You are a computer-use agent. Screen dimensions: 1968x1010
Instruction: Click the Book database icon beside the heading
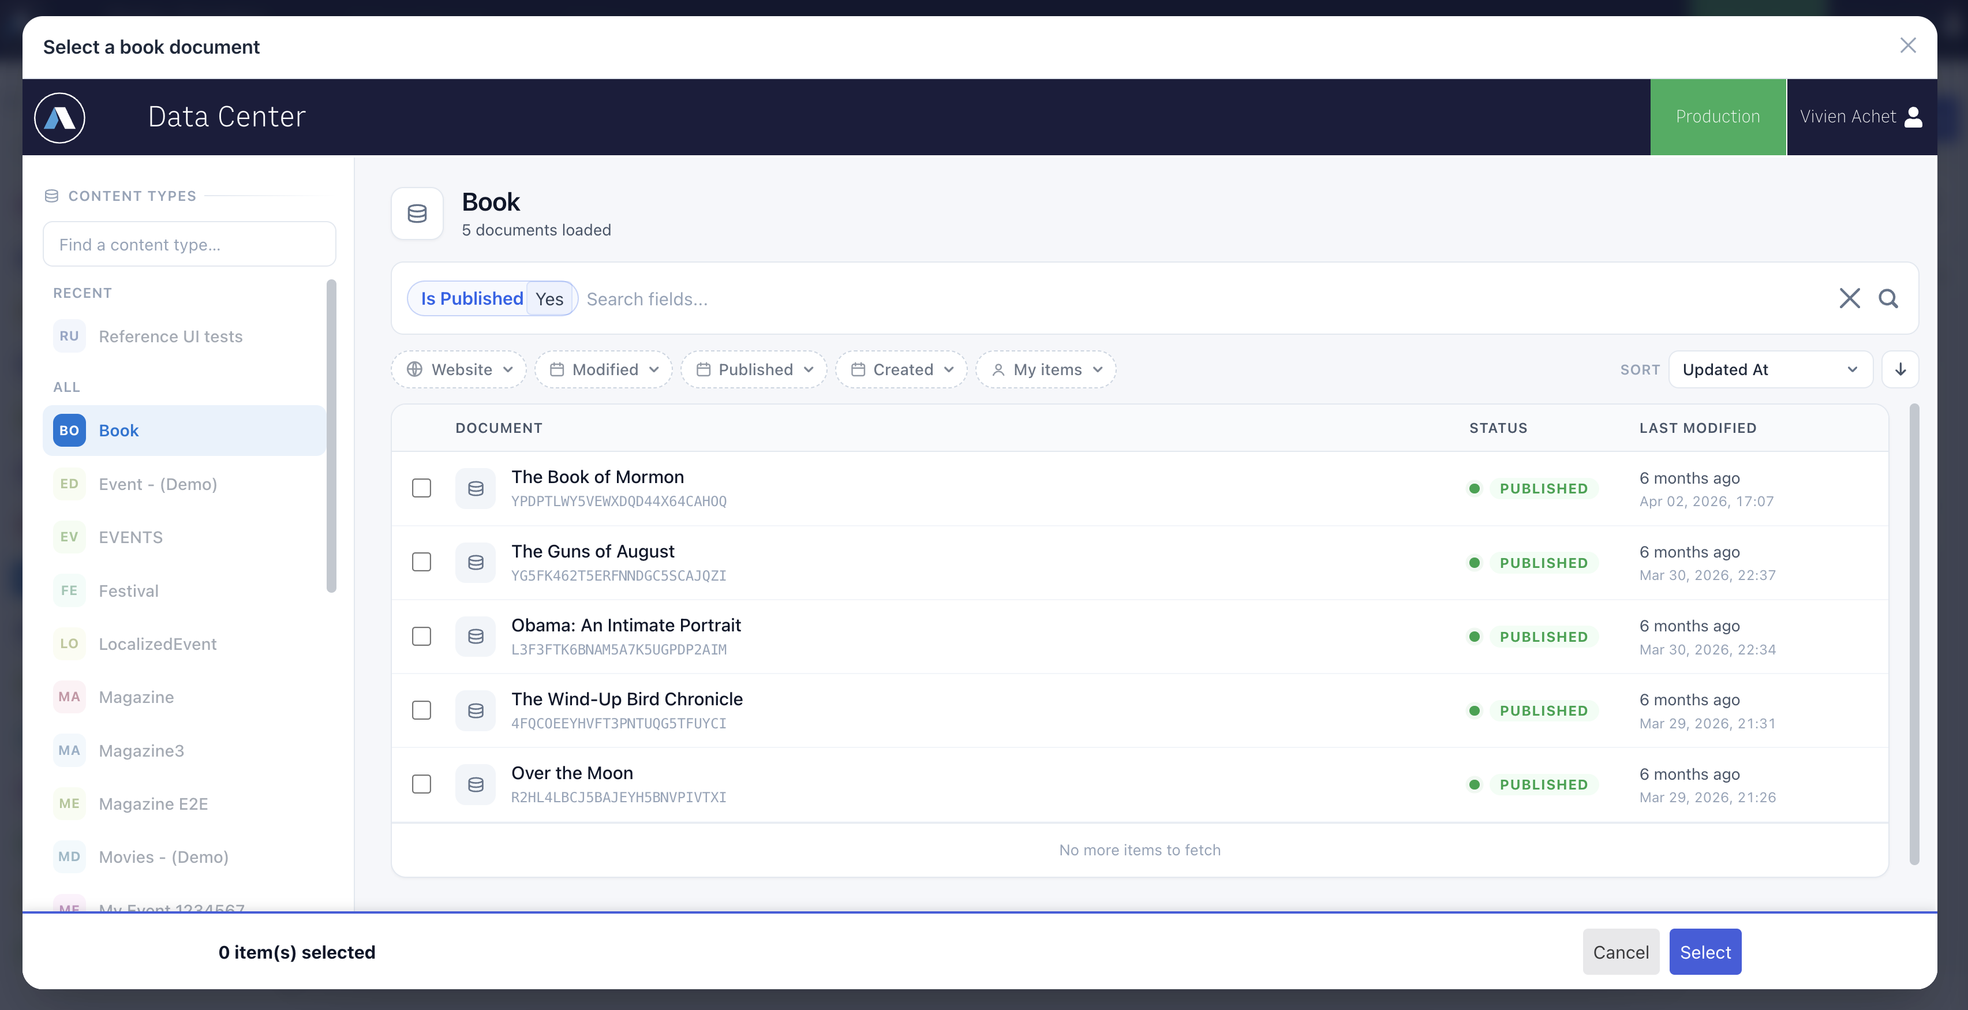click(x=417, y=214)
